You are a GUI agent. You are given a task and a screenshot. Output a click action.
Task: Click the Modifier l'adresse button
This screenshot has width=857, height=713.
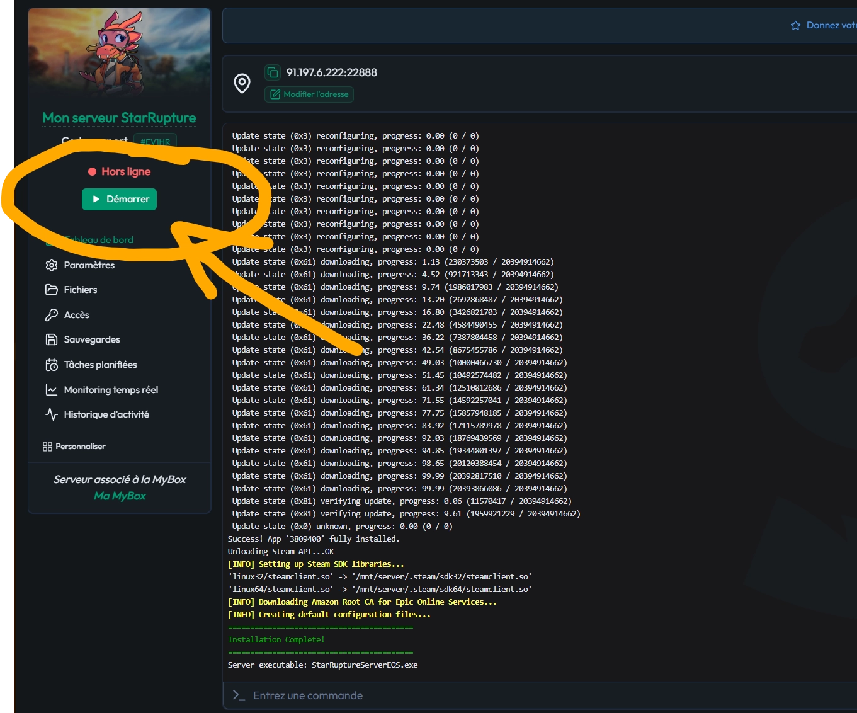click(x=309, y=94)
